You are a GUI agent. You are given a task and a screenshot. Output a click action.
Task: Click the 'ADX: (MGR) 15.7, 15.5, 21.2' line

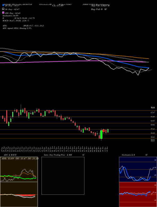[x=23, y=26]
